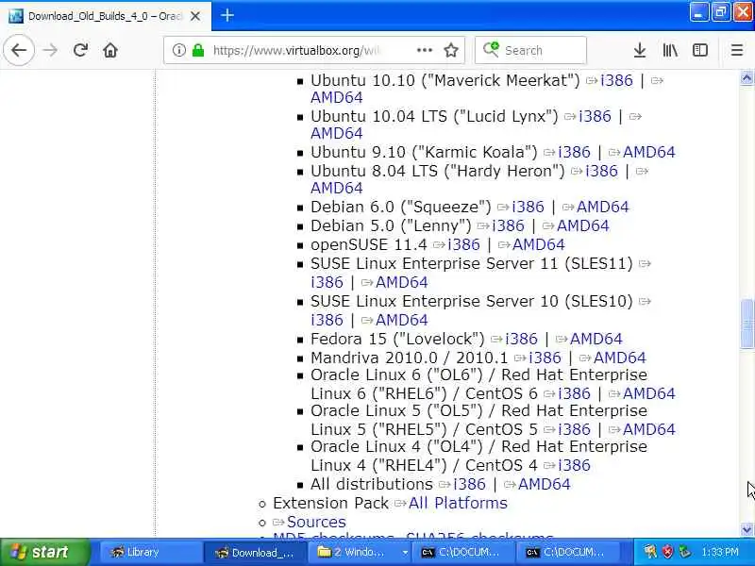The width and height of the screenshot is (755, 566).
Task: Select the Download_Old_Builds_4_0 tab
Action: (106, 16)
